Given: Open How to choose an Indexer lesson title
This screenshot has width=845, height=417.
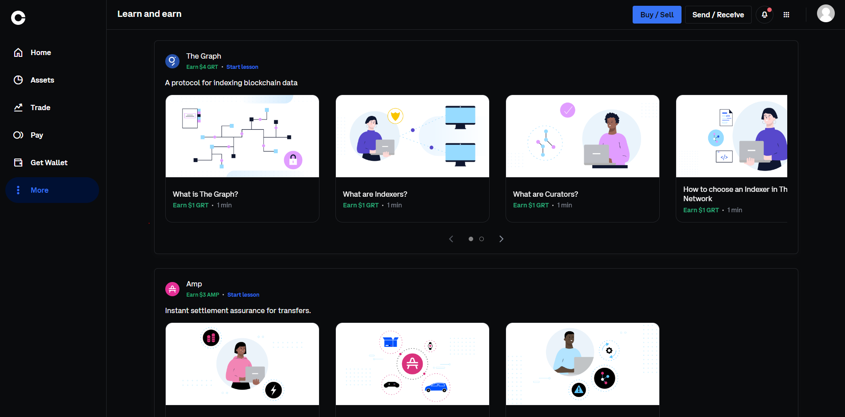Looking at the screenshot, I should [735, 194].
